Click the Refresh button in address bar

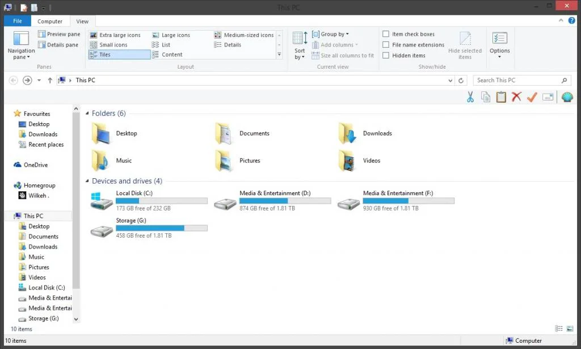pyautogui.click(x=461, y=81)
